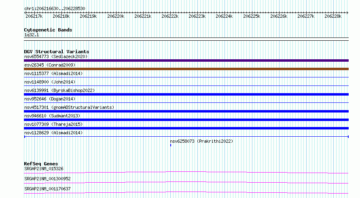Open transcript SRGAP2|NM_015326 label
Screen dimensions: 360x198
pos(44,169)
